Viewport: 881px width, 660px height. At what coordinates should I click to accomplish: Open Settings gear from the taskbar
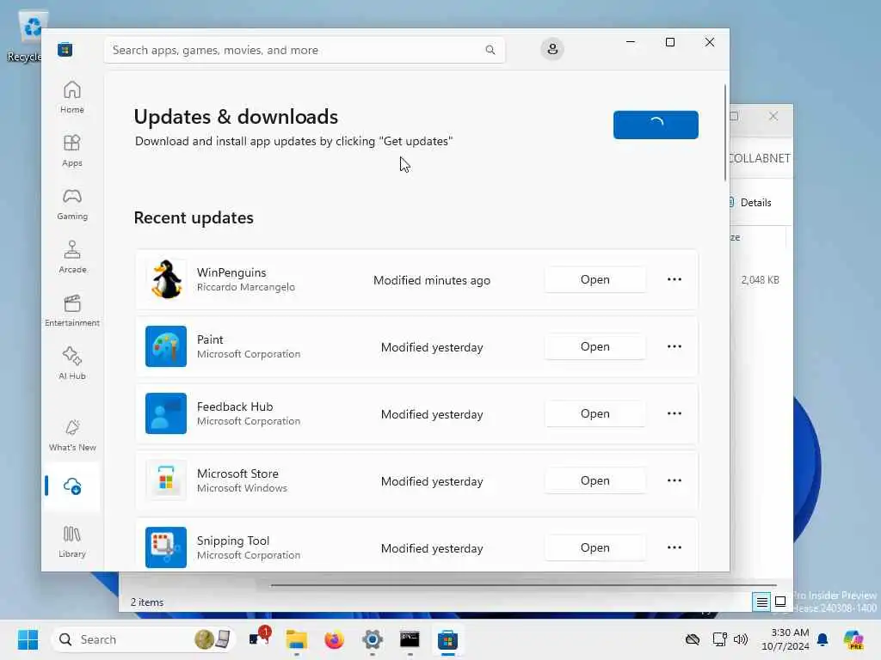tap(372, 639)
